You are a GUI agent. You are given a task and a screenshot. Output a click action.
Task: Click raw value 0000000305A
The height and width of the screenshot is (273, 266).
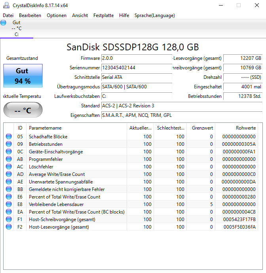[x=239, y=144]
